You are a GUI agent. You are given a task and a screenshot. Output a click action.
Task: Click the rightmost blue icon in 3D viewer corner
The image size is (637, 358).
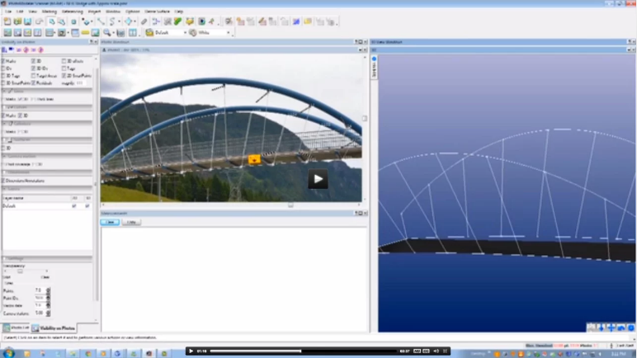click(630, 327)
